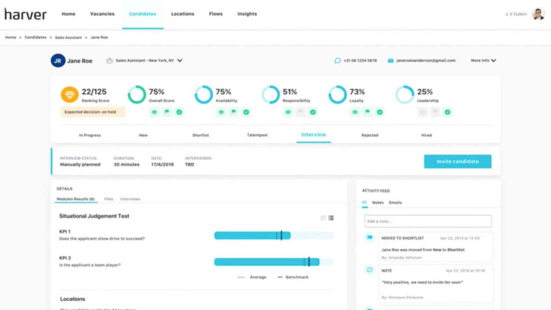Go to Sales Assistant breadcrumb link
The image size is (551, 310).
point(68,37)
